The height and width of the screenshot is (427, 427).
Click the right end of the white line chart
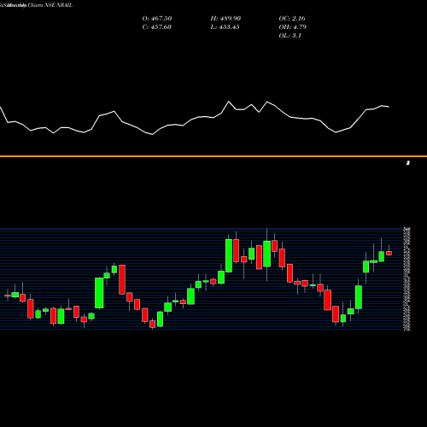coord(389,107)
